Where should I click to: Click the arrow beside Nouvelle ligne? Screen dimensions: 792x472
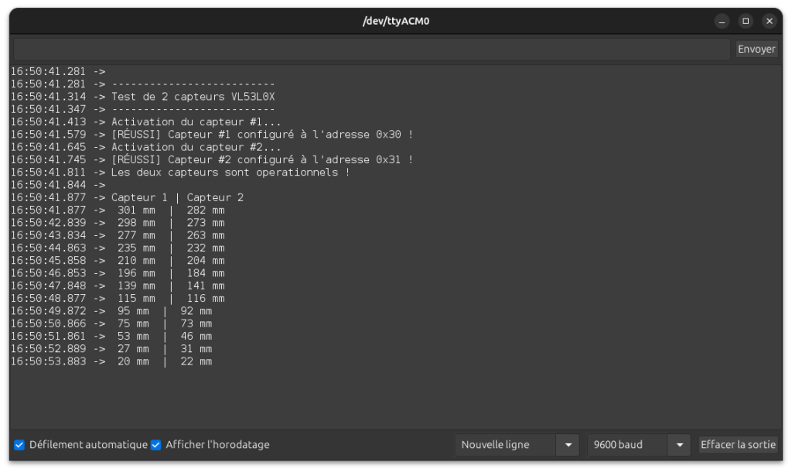(x=568, y=445)
